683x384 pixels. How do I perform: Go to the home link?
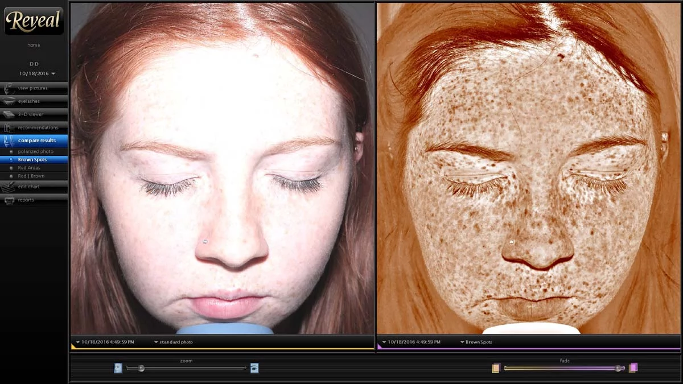[x=34, y=45]
